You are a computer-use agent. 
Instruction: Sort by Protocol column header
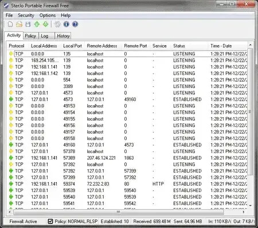point(17,46)
